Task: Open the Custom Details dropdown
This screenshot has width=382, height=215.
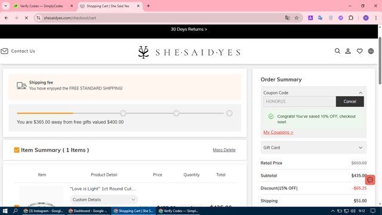Action: (104, 199)
